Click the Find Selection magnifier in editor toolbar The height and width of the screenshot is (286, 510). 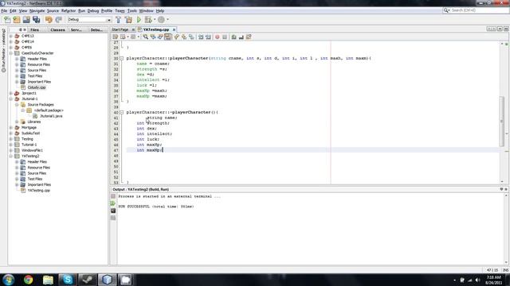pos(145,37)
